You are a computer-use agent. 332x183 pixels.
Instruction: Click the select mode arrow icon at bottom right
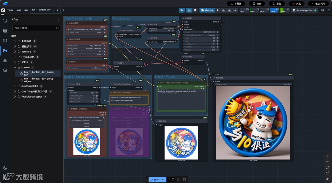point(327,173)
